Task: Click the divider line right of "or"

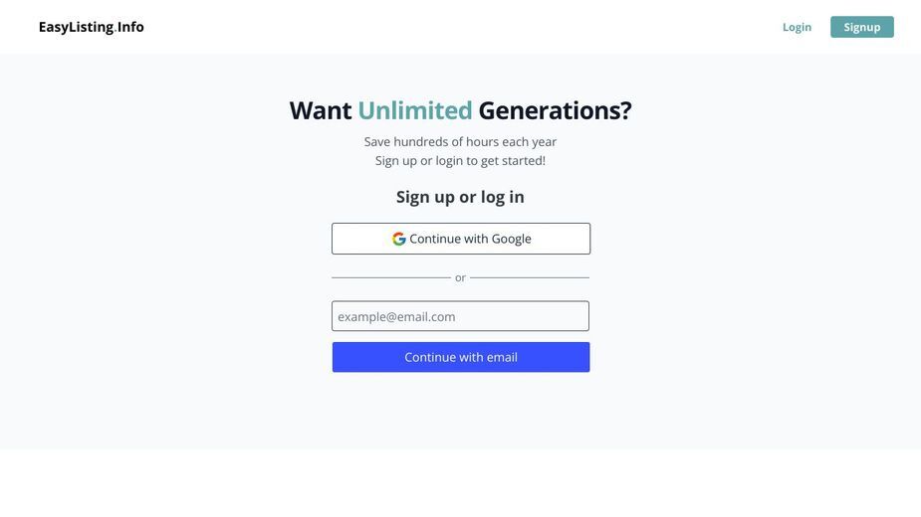Action: (x=530, y=277)
